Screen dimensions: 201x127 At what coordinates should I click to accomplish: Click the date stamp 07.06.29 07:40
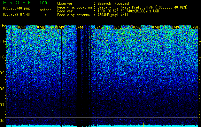coord(16,15)
